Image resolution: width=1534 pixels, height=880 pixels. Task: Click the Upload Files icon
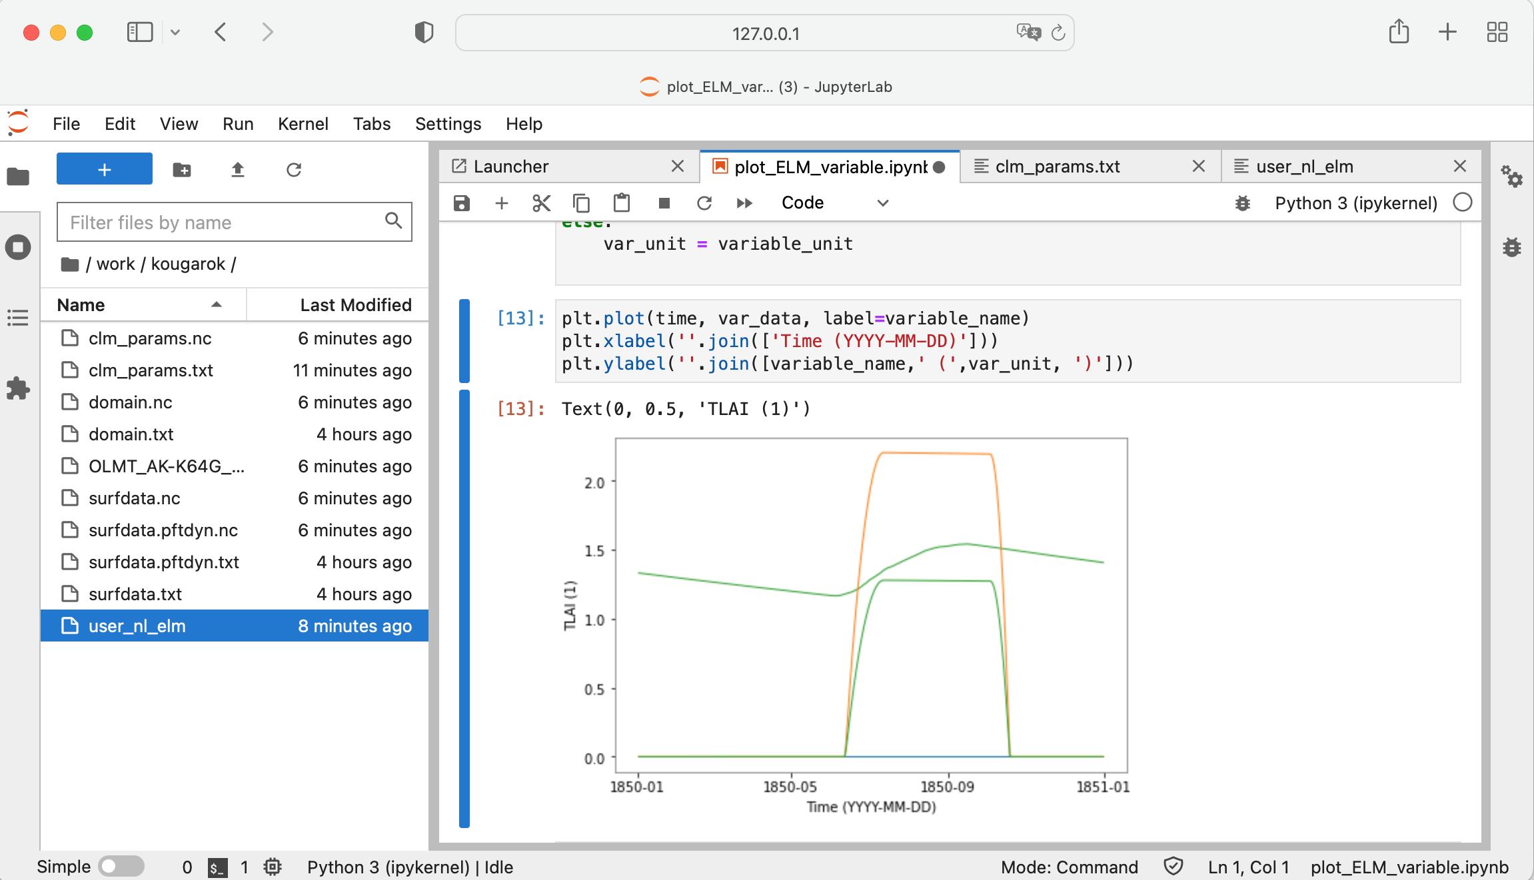[238, 170]
